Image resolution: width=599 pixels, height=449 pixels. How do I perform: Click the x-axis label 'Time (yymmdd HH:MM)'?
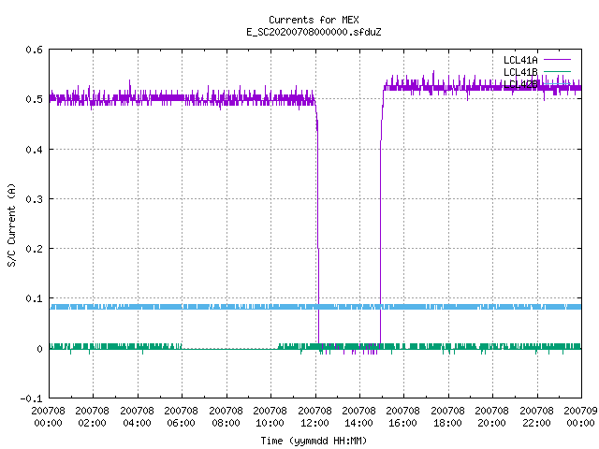(x=314, y=441)
